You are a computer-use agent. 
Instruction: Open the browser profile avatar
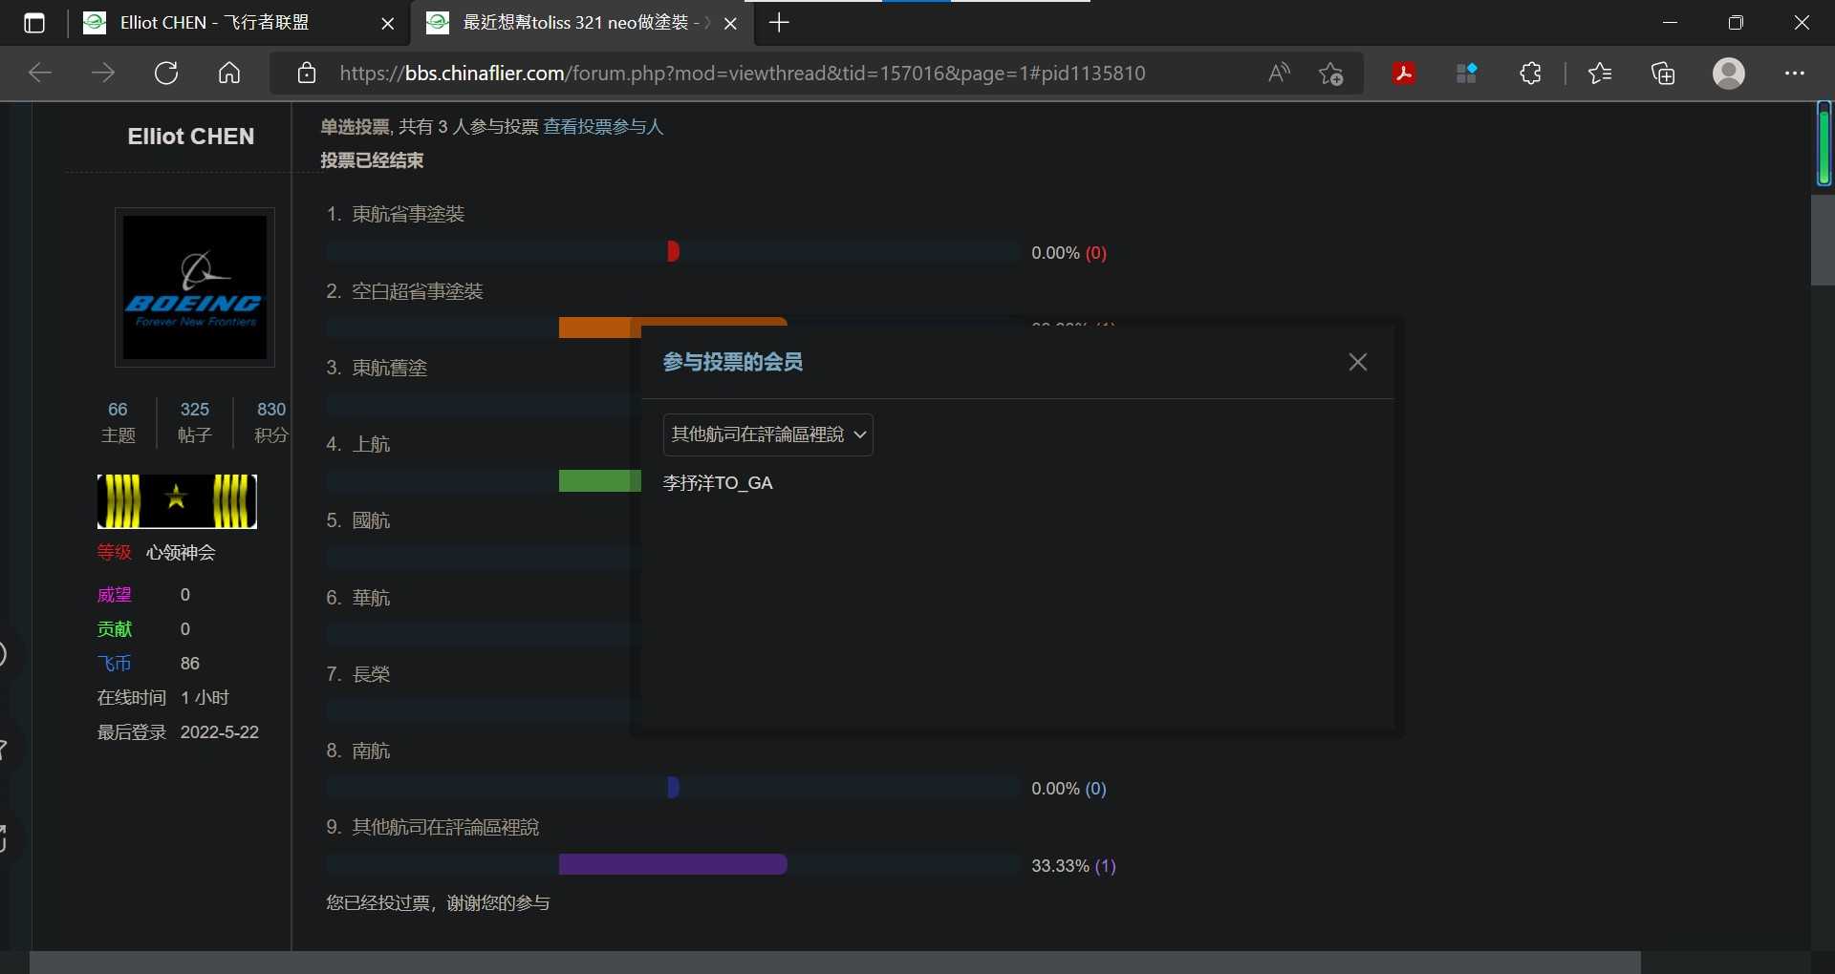point(1729,74)
